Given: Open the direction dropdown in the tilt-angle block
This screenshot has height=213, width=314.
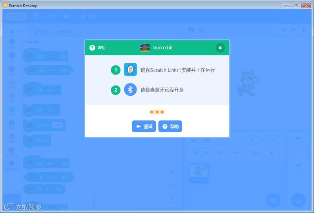Looking at the screenshot, I should click(48, 189).
